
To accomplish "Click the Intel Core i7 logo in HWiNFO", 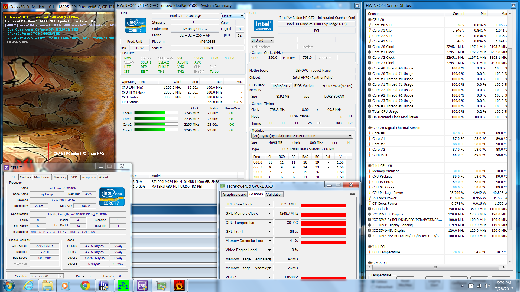I will (135, 25).
